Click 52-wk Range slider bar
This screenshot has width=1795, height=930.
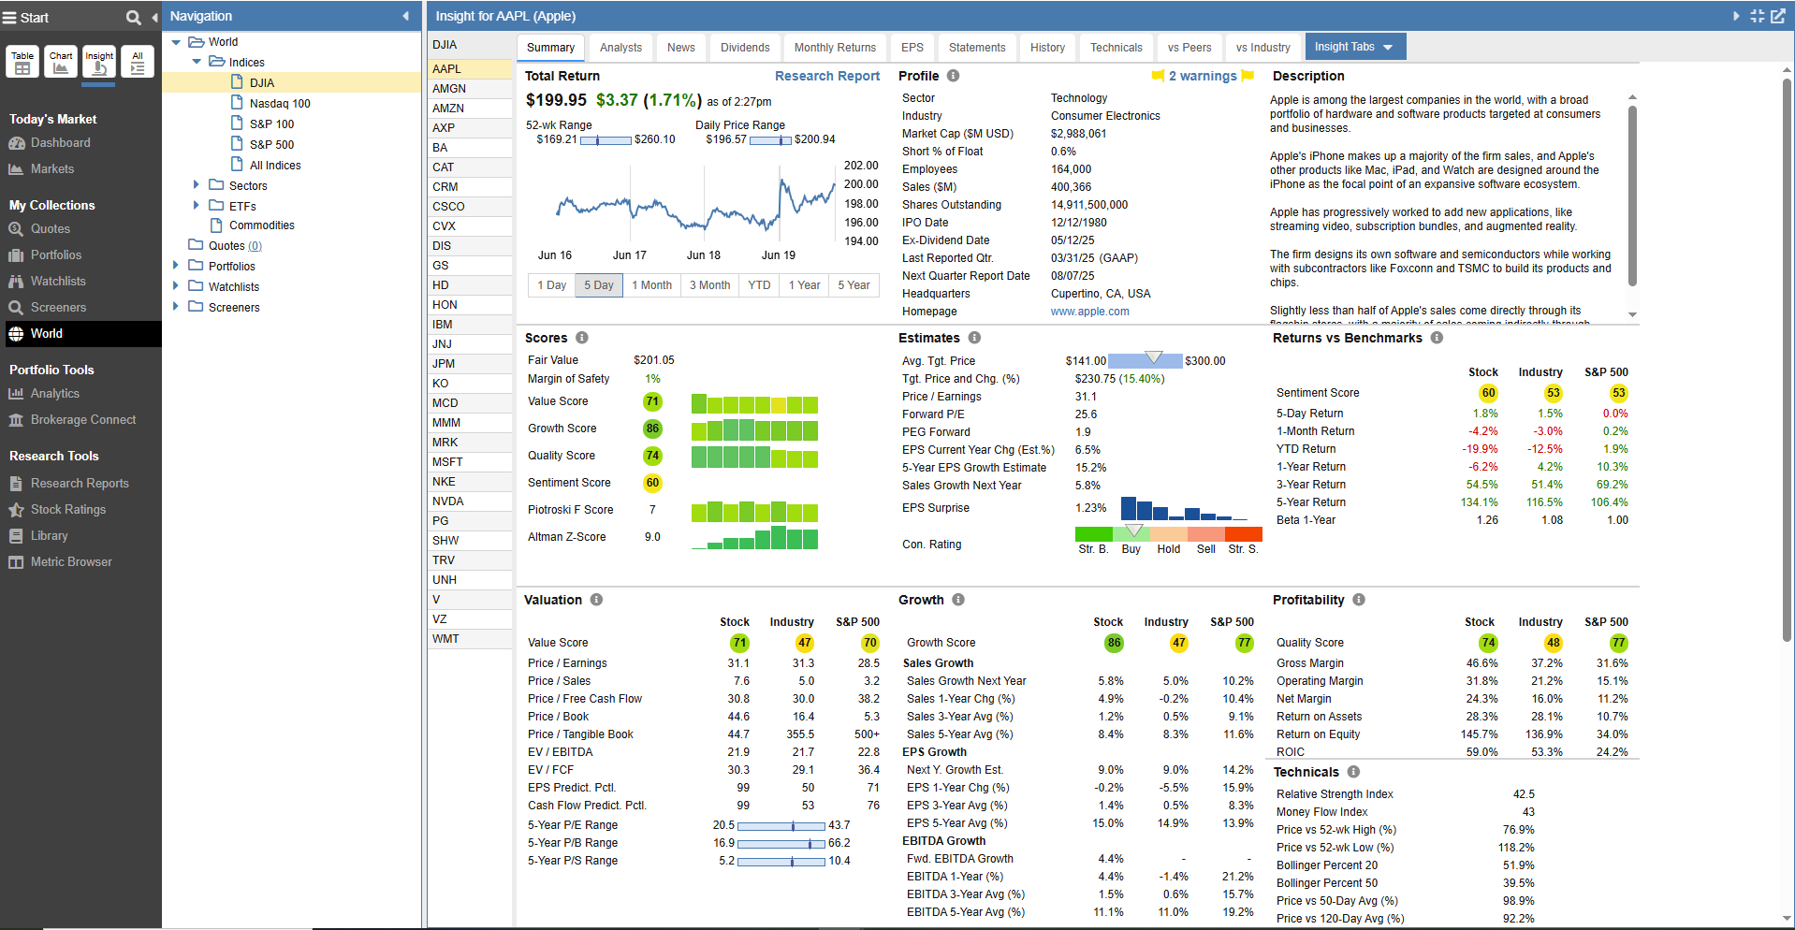pos(606,140)
